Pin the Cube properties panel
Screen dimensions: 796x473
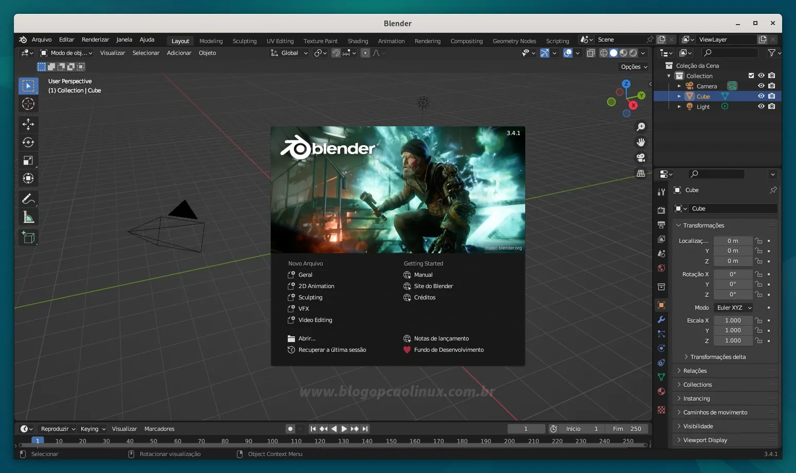(x=773, y=190)
